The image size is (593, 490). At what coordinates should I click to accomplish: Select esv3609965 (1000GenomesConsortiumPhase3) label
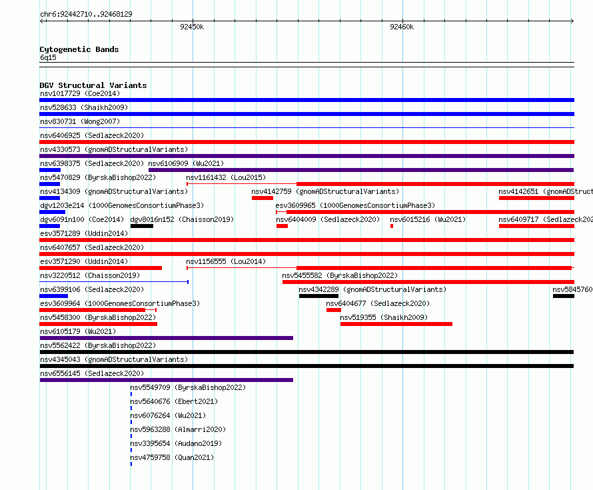pyautogui.click(x=355, y=205)
